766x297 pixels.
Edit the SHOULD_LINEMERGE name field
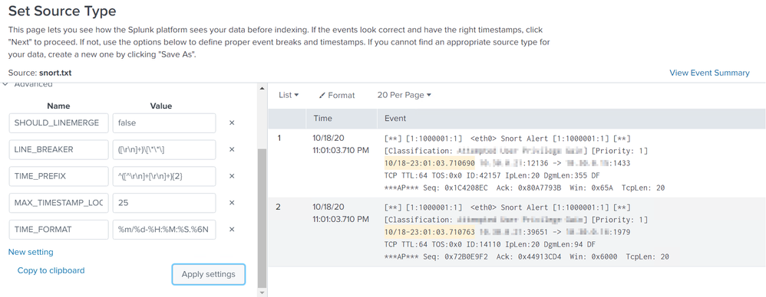58,123
